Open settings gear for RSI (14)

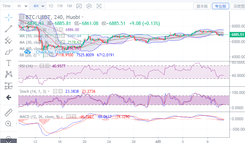42,66
